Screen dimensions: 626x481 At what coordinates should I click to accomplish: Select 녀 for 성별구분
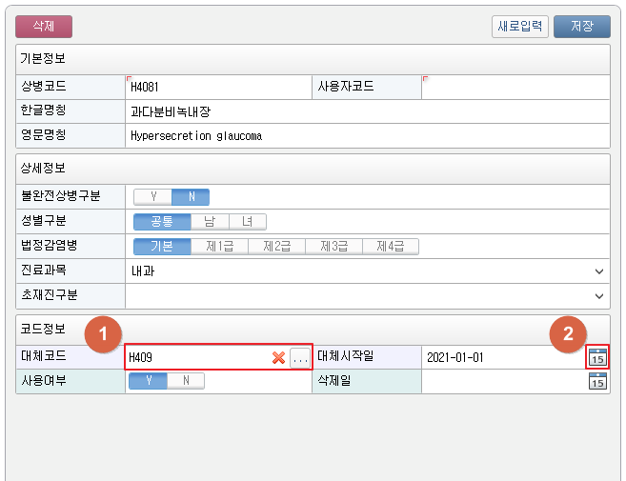point(247,222)
